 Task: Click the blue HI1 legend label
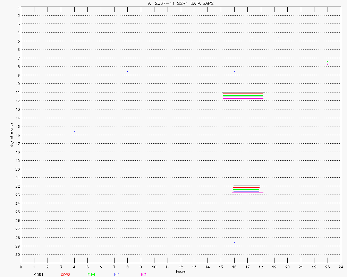pyautogui.click(x=117, y=275)
